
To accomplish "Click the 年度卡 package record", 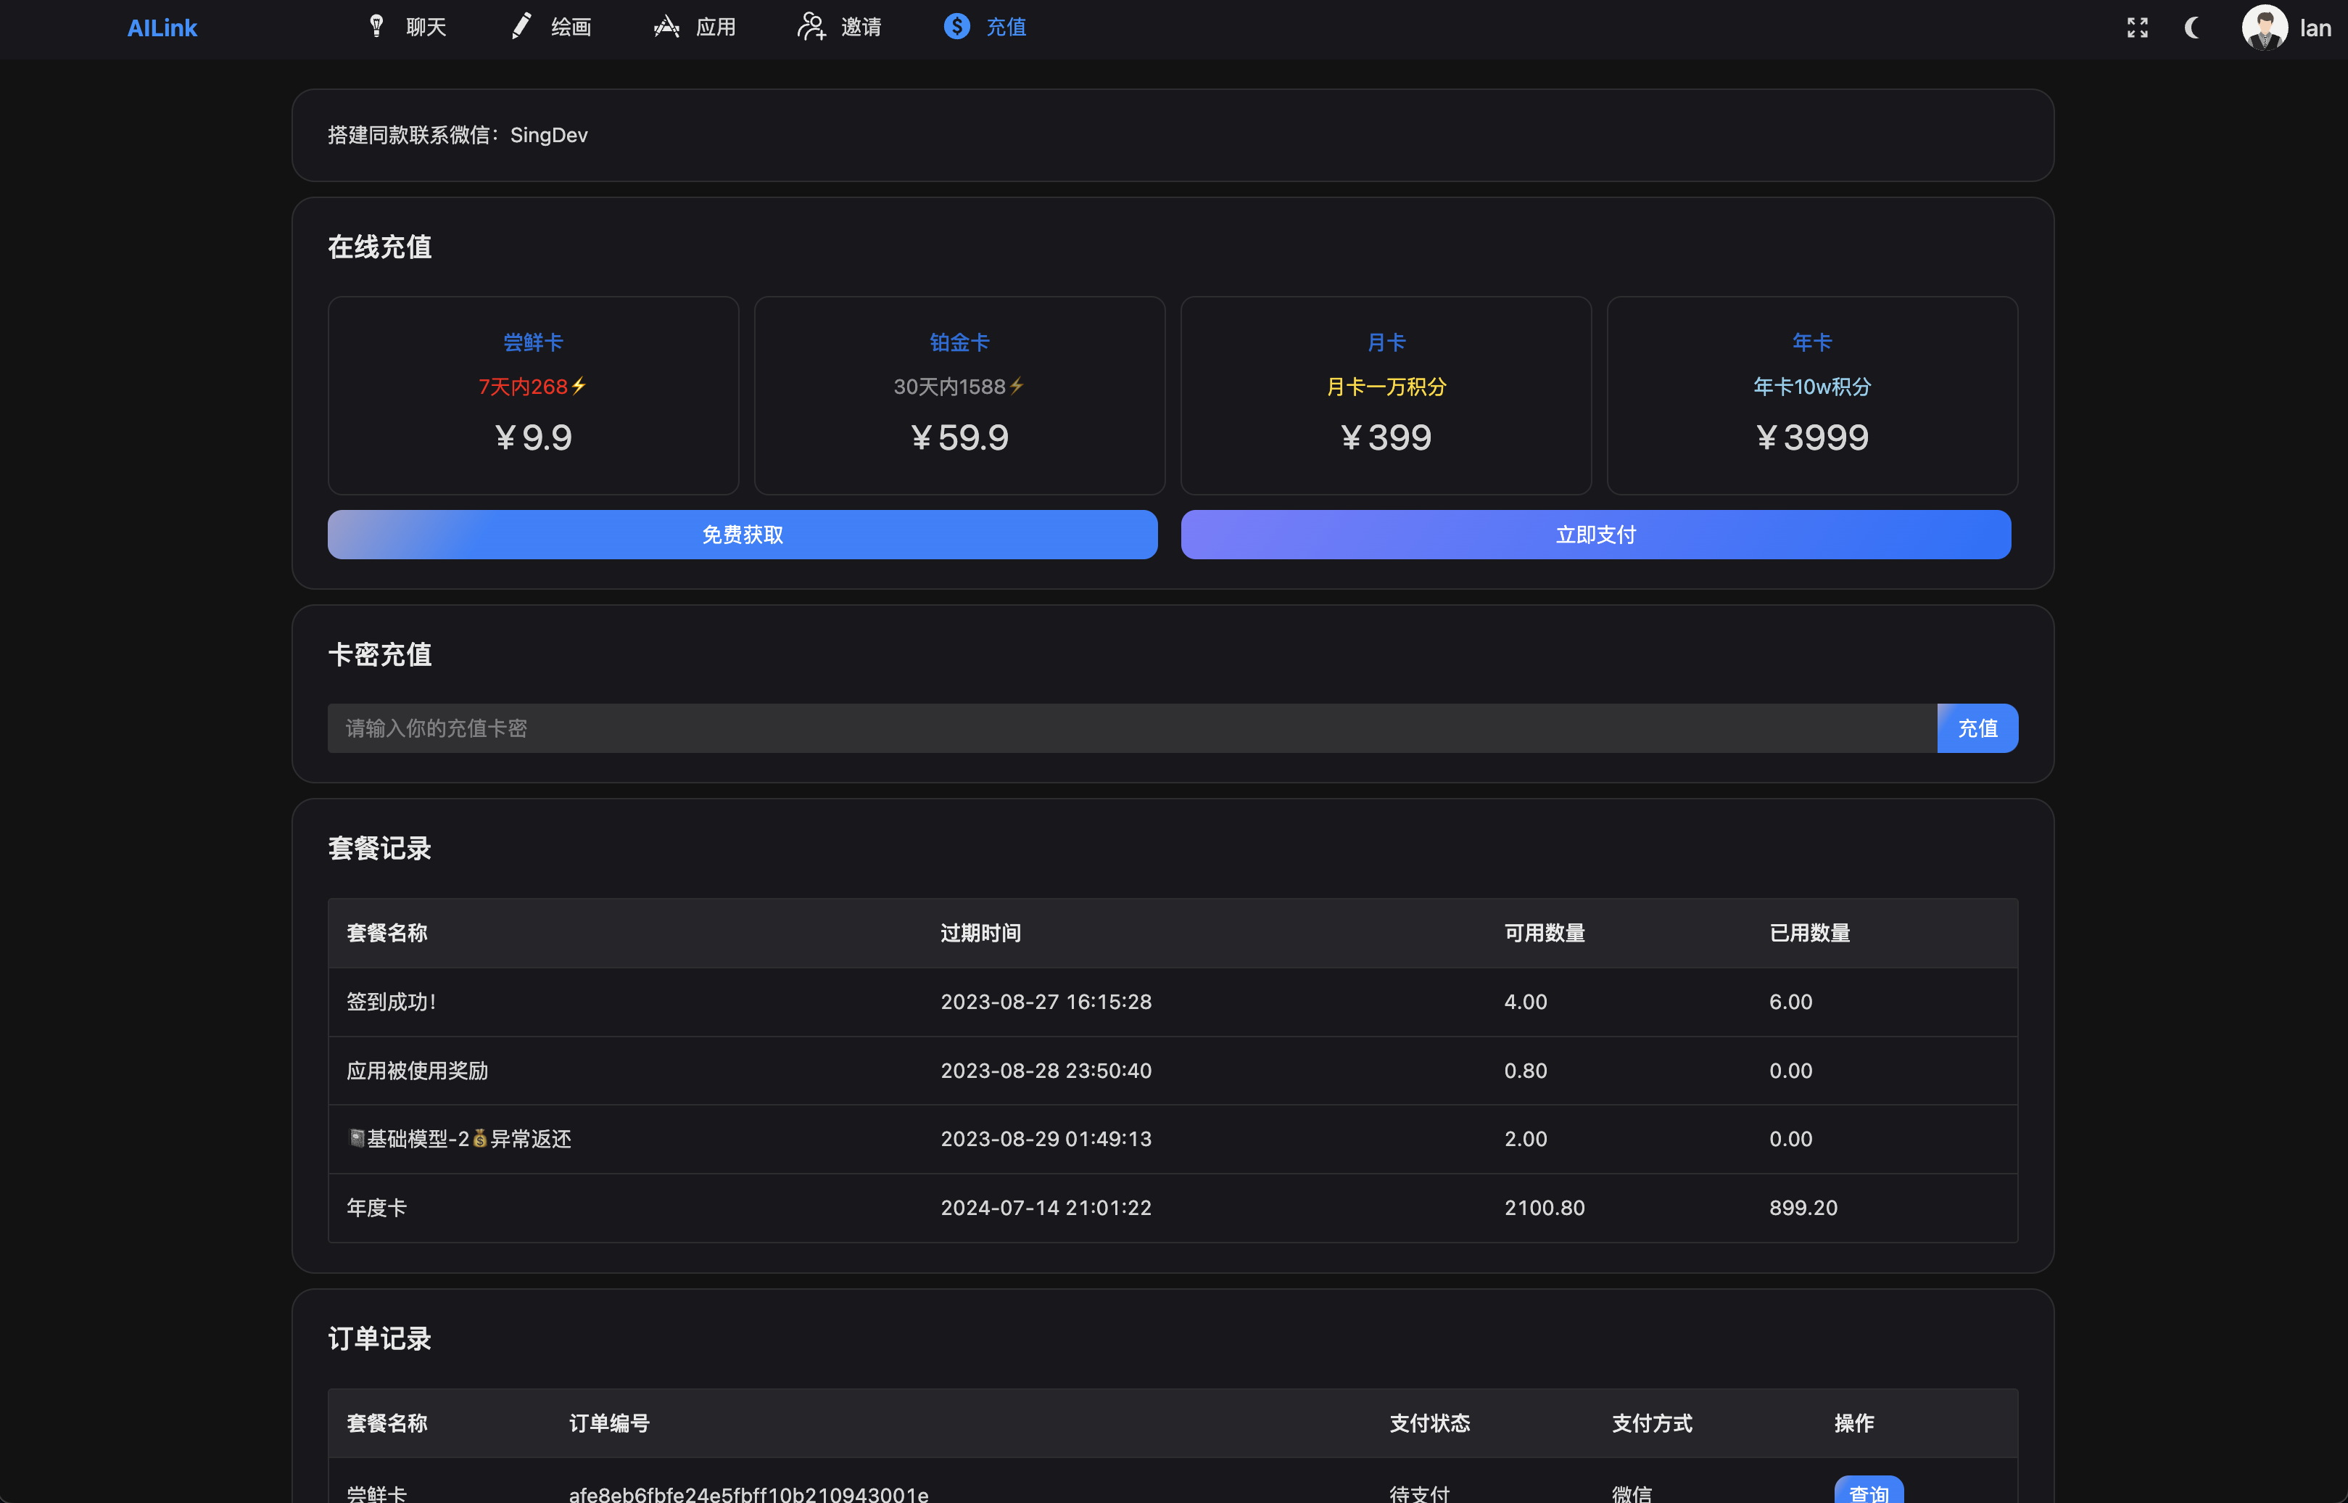I will (x=376, y=1208).
